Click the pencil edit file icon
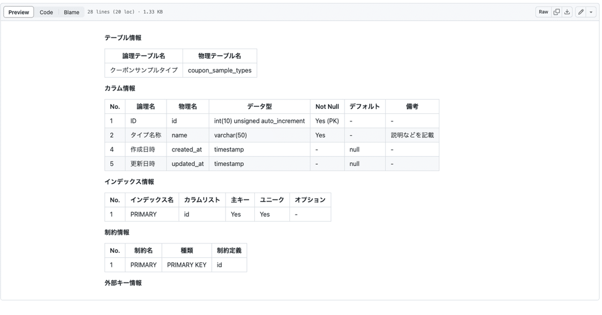The image size is (602, 315). [x=581, y=12]
